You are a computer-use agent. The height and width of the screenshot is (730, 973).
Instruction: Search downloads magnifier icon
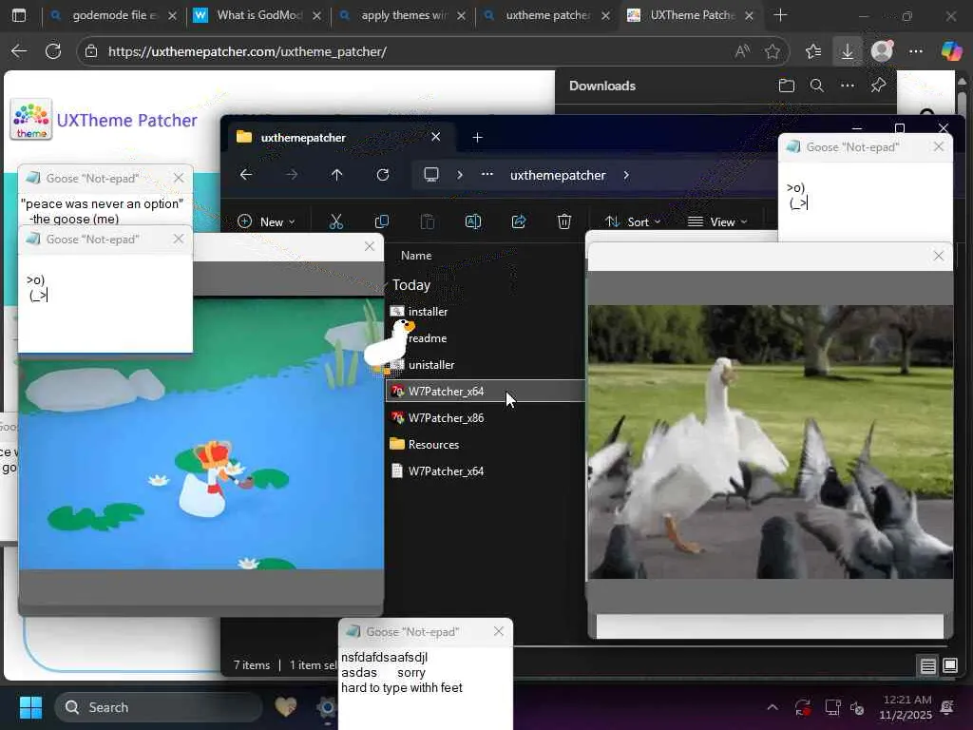point(817,86)
